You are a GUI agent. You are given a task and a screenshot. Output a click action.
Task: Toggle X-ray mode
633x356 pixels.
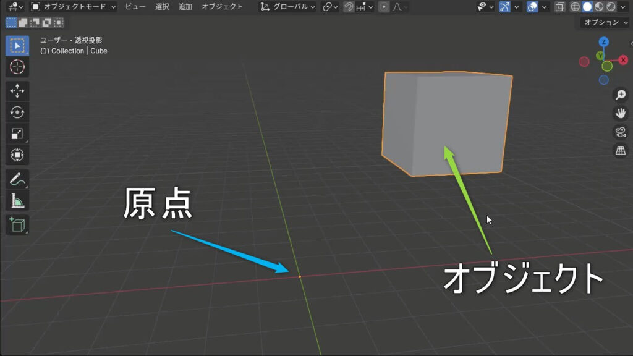coord(559,7)
